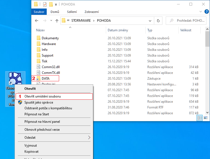Click the scrollbar up arrow

tap(207, 29)
